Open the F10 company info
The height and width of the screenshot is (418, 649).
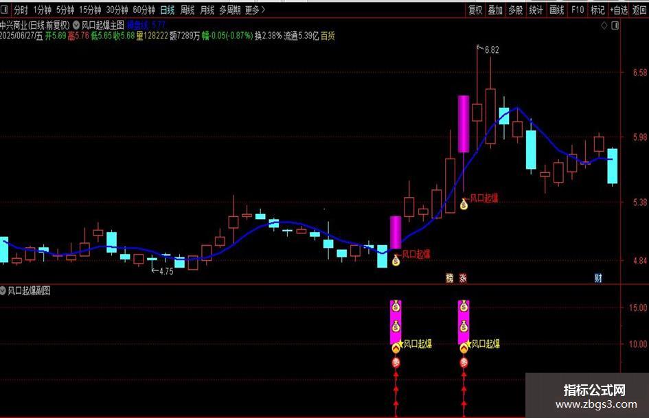[578, 10]
